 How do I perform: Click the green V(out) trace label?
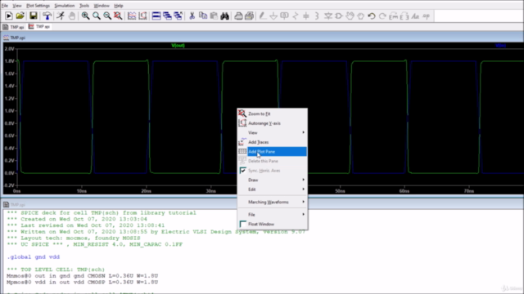point(178,46)
